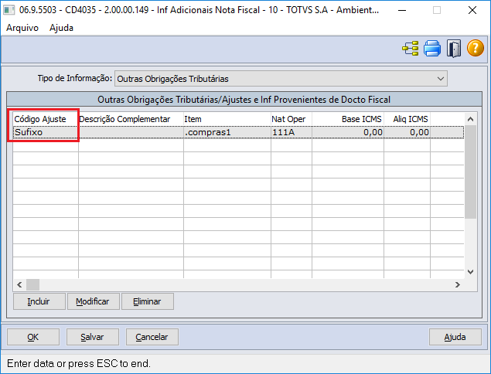Close the window with the X button
The width and height of the screenshot is (491, 374).
pyautogui.click(x=472, y=10)
